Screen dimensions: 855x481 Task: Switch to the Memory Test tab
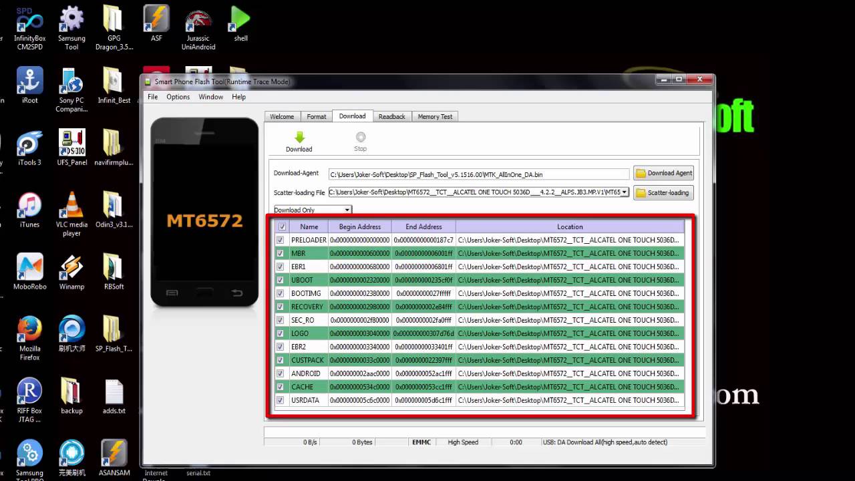435,116
